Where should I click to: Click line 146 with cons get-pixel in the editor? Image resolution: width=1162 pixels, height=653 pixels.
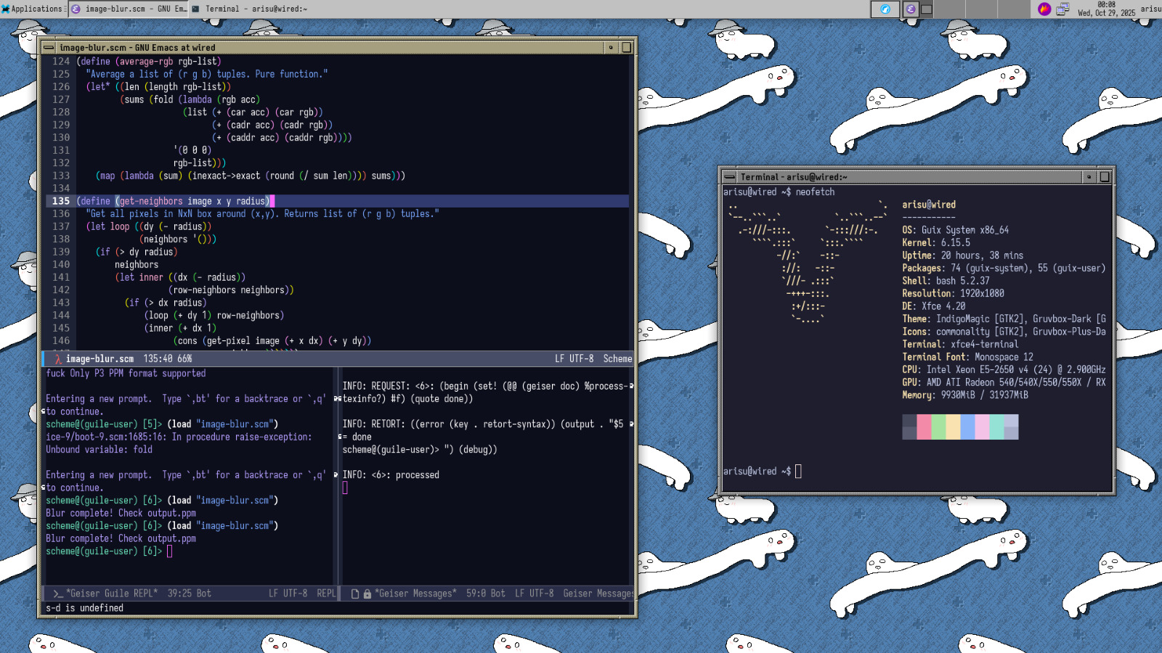272,341
